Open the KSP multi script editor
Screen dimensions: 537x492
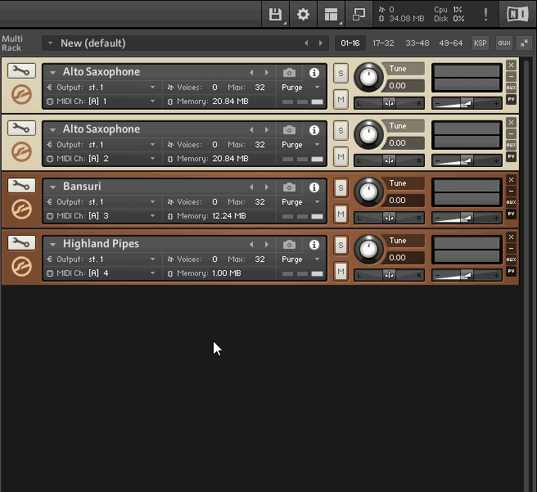pyautogui.click(x=481, y=43)
